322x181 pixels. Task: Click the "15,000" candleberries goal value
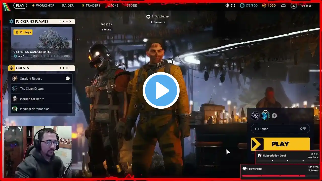point(65,56)
